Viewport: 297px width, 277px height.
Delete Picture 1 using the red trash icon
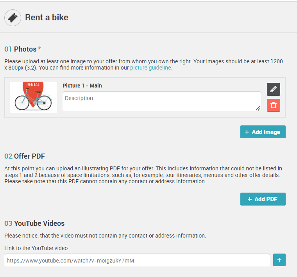pyautogui.click(x=273, y=105)
